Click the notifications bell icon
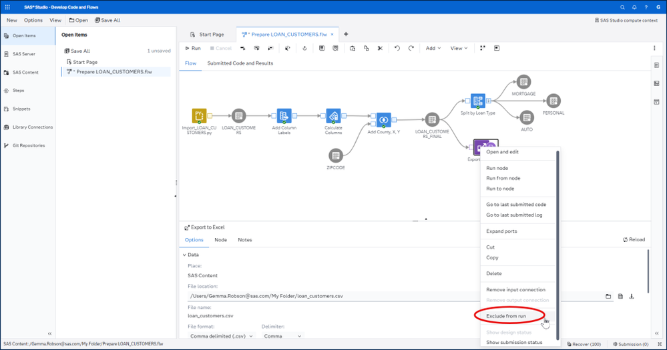Image resolution: width=667 pixels, height=350 pixels. tap(634, 7)
